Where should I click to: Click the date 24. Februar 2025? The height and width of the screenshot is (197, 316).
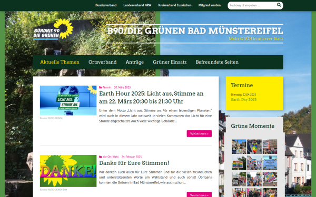pyautogui.click(x=132, y=157)
